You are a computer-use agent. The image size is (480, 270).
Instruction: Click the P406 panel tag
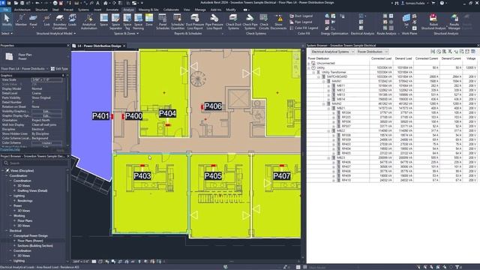213,106
